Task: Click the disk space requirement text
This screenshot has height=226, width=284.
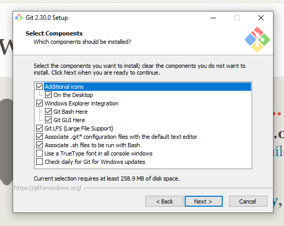Action: pyautogui.click(x=107, y=179)
